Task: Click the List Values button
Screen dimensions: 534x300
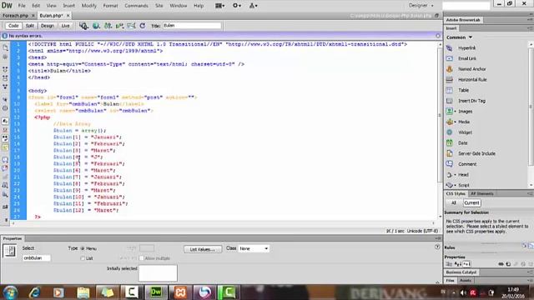Action: 203,249
